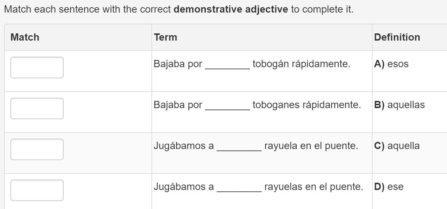The width and height of the screenshot is (447, 209).
Task: Click the match box for the 'toboganes' sentence
Action: pyautogui.click(x=37, y=108)
